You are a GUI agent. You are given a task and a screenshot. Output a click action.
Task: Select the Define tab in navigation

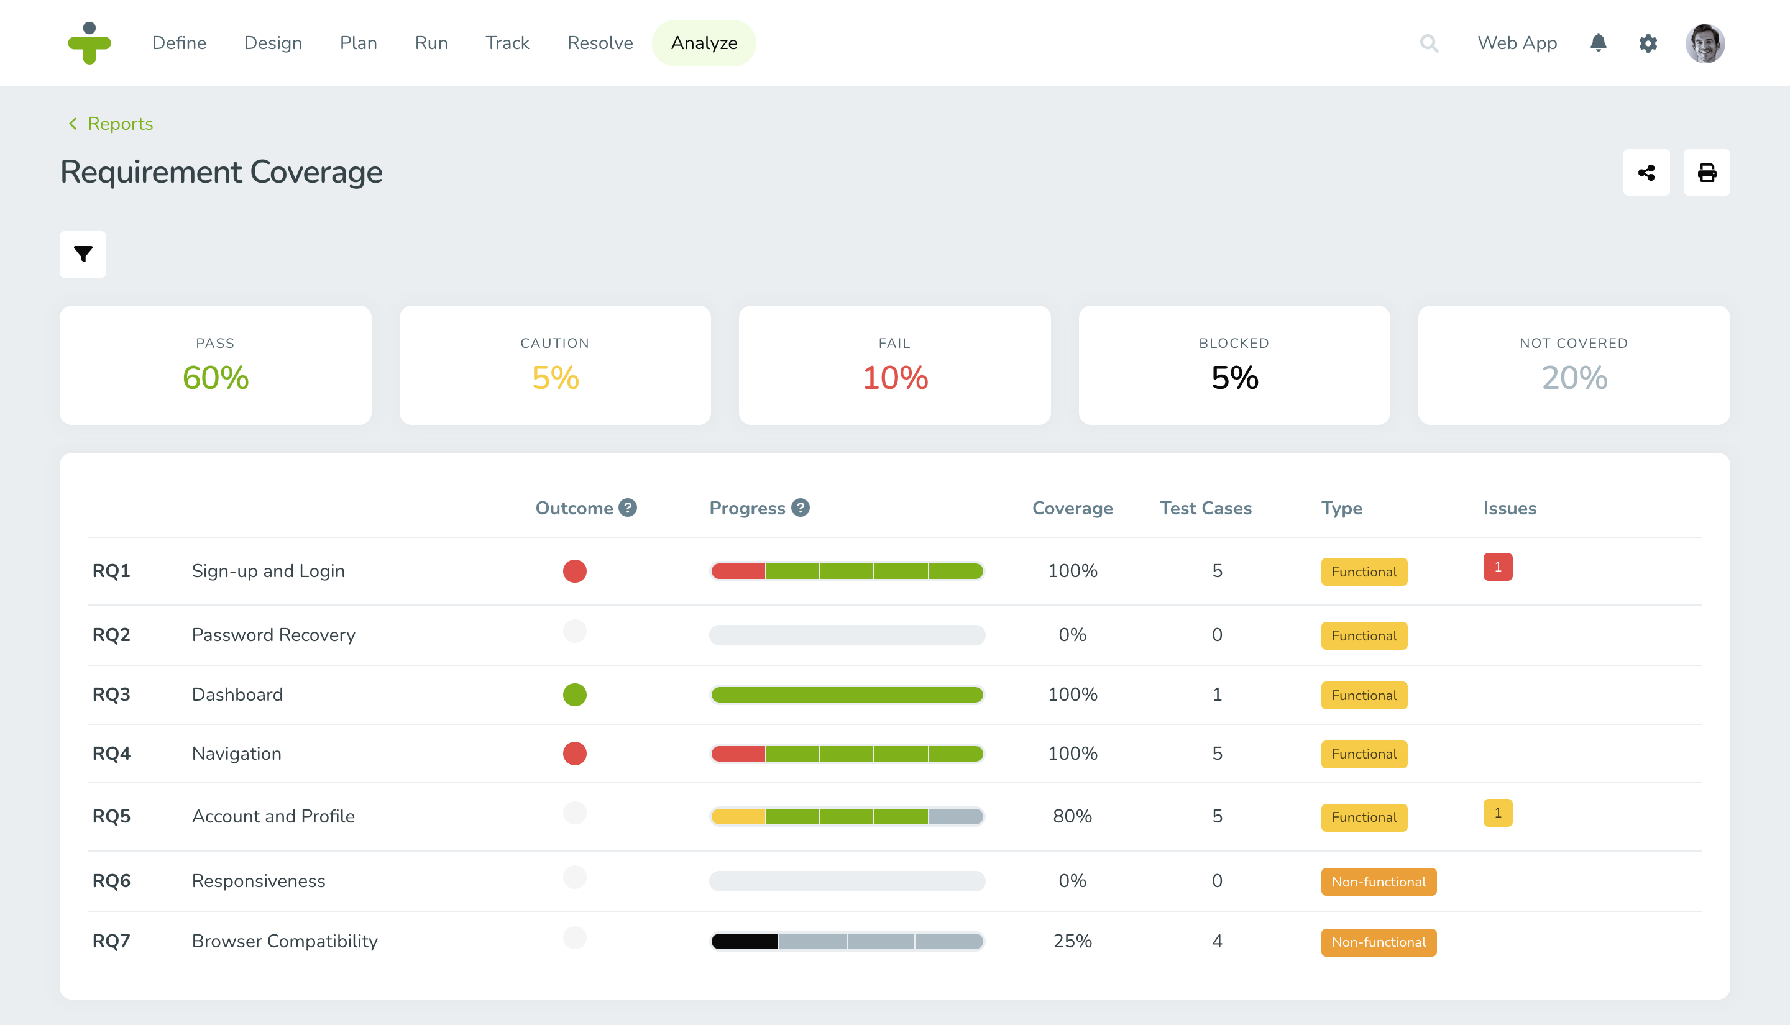[178, 43]
